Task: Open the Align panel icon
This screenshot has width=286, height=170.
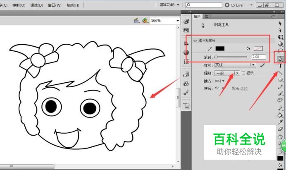Action: (186, 43)
